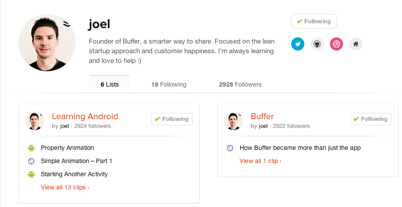Image resolution: width=402 pixels, height=207 pixels.
Task: Open joel's Twitter profile icon
Action: (x=298, y=44)
